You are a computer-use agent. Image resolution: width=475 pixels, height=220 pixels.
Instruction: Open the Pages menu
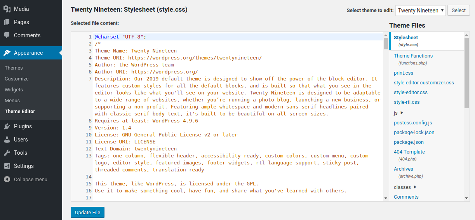pos(31,22)
